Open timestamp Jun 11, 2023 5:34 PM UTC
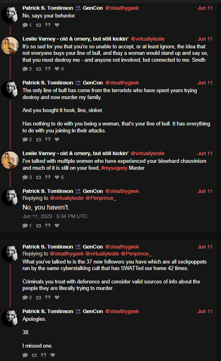This screenshot has width=221, height=361. coord(55,216)
